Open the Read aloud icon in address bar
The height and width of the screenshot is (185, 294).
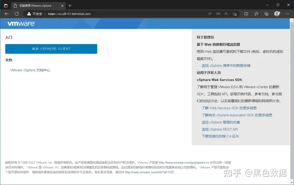pos(210,14)
